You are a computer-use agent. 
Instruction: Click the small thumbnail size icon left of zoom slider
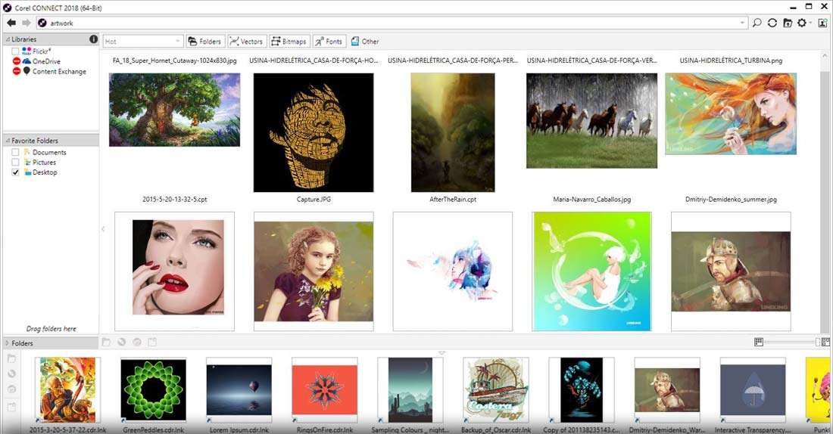point(759,343)
